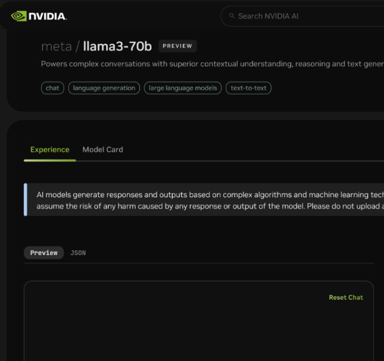Switch to the JSON view

[x=78, y=253]
